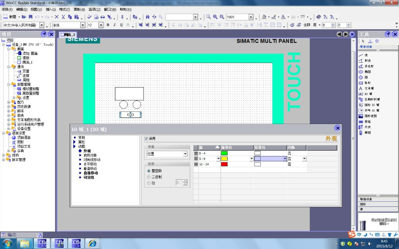Image resolution: width=399 pixels, height=249 pixels.
Task: Open the background color dropdown for row 5 - 9
Action: click(285, 159)
